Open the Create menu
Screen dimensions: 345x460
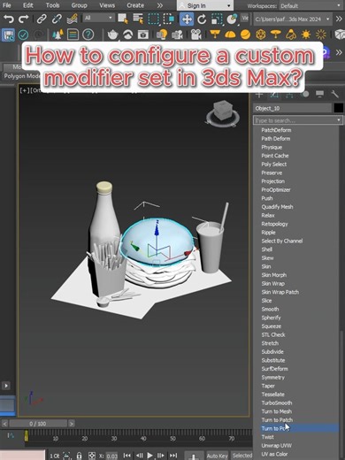tap(135, 5)
